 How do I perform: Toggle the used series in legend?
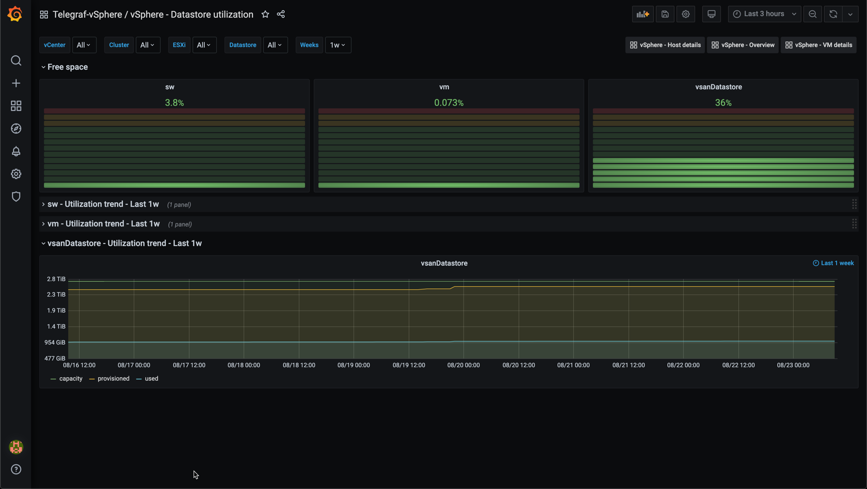point(151,379)
